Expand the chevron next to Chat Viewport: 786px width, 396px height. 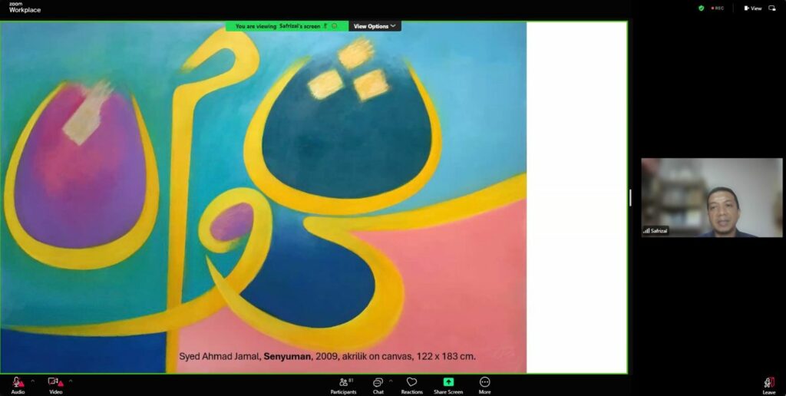tap(391, 381)
